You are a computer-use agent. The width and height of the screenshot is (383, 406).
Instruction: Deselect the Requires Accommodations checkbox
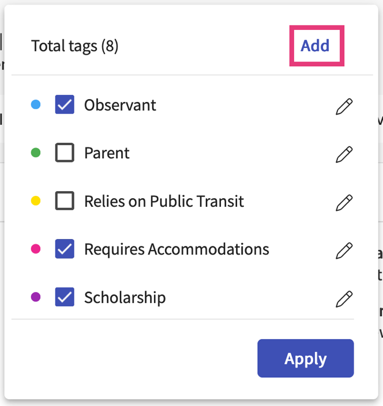65,249
